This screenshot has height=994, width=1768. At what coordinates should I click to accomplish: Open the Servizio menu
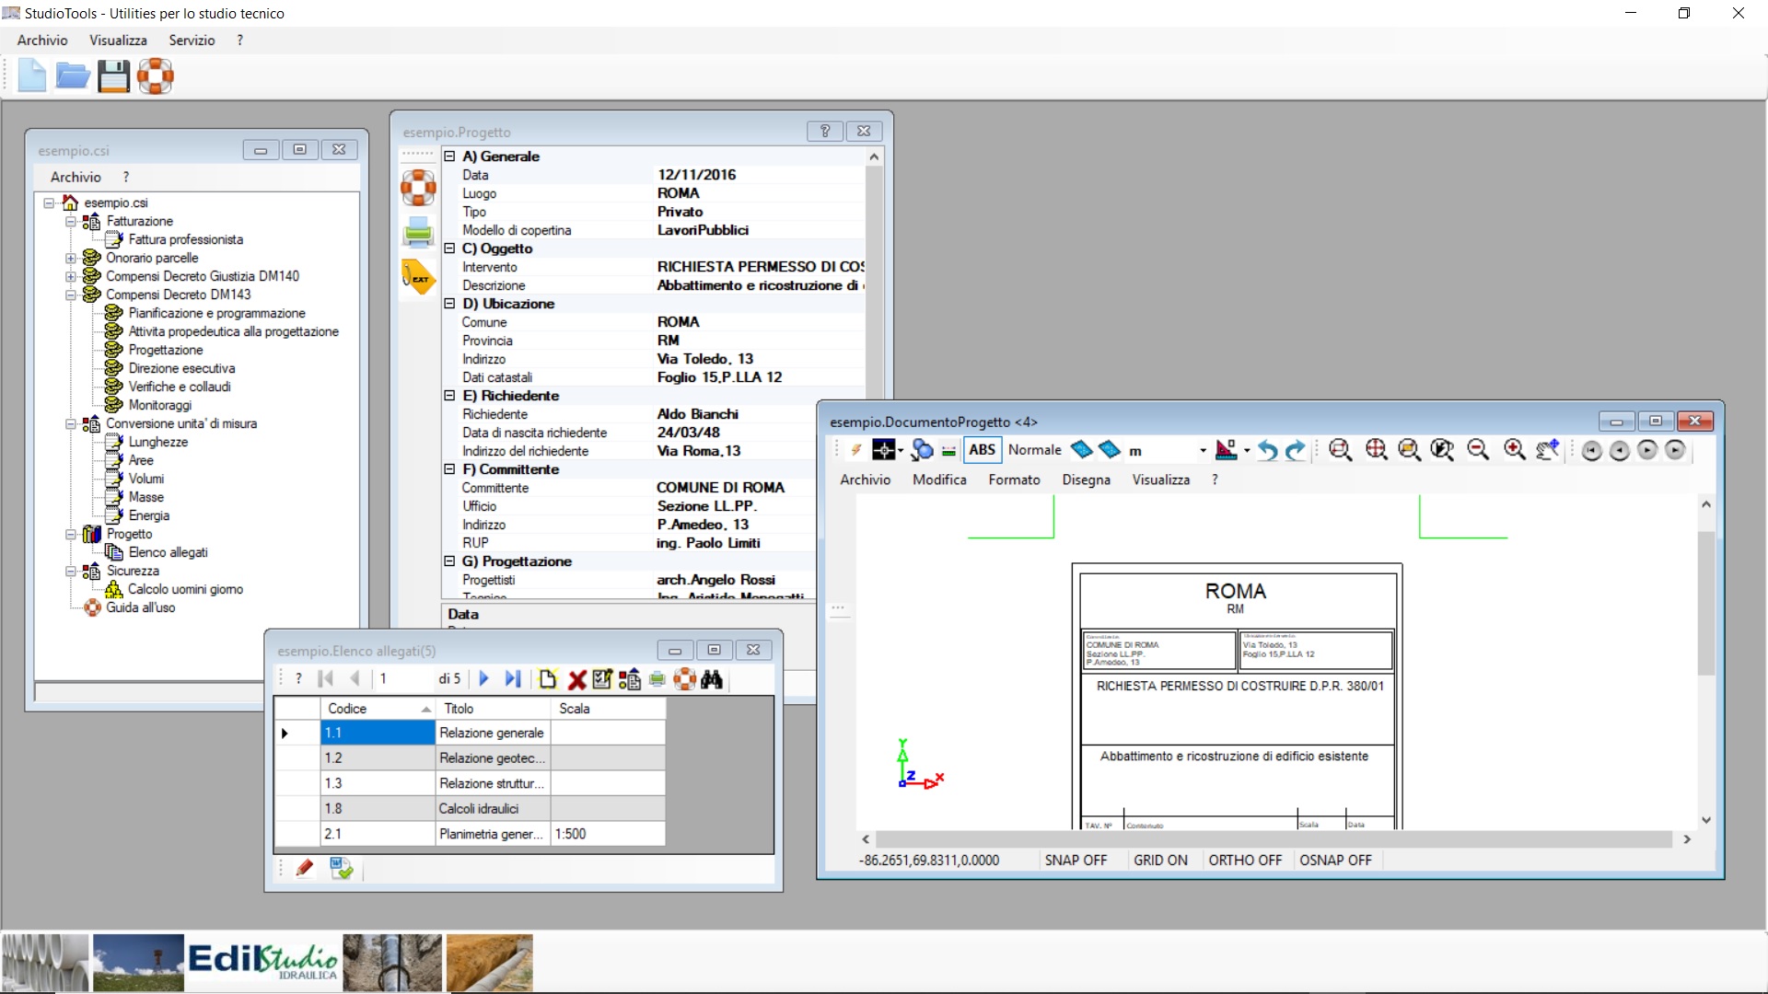point(192,40)
